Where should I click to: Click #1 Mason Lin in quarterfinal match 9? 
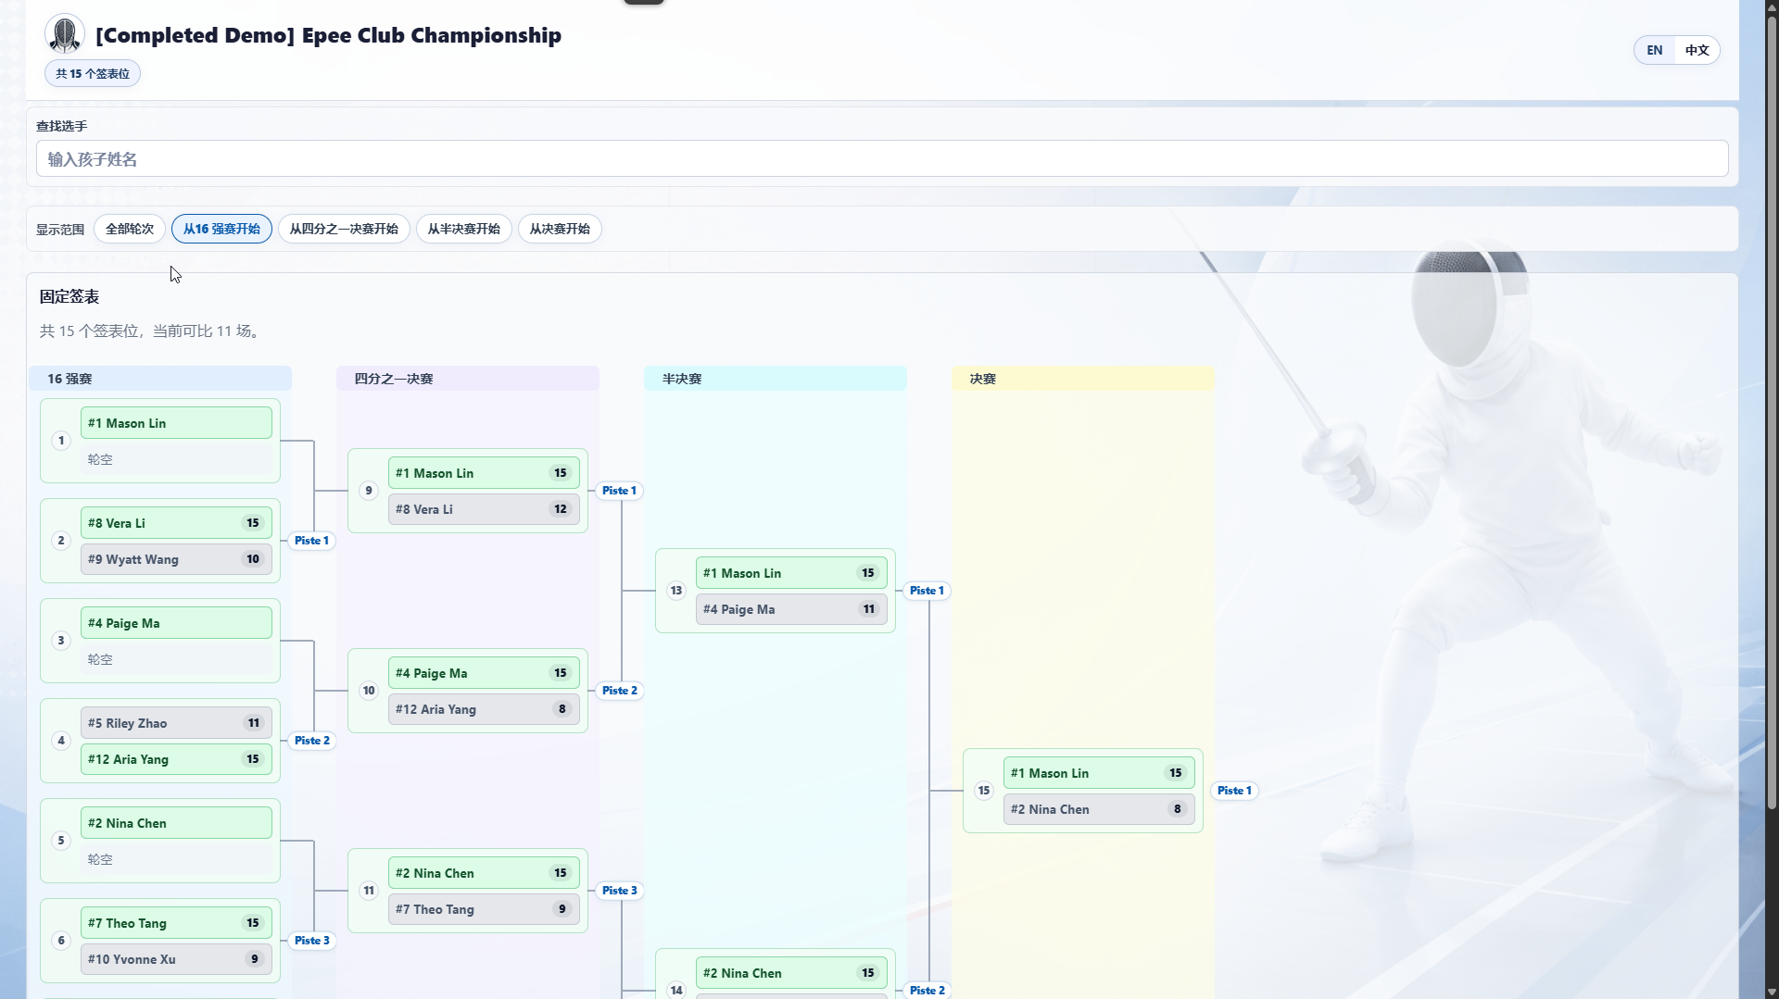[484, 473]
